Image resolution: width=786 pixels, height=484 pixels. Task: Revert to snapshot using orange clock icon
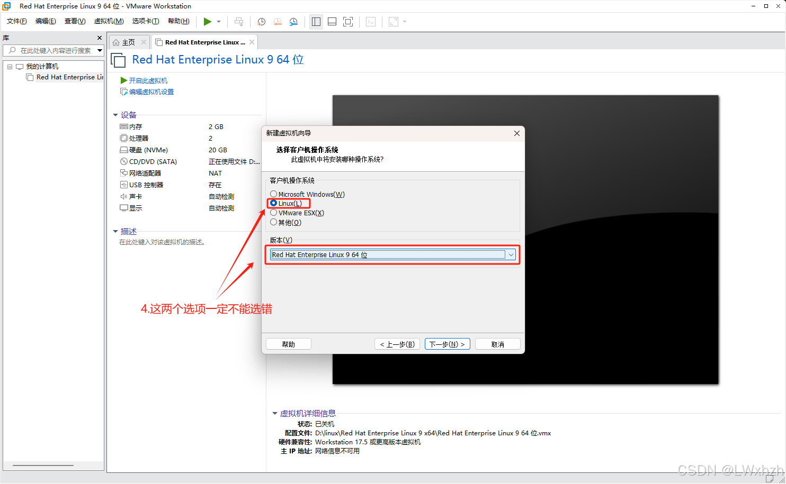tap(278, 22)
